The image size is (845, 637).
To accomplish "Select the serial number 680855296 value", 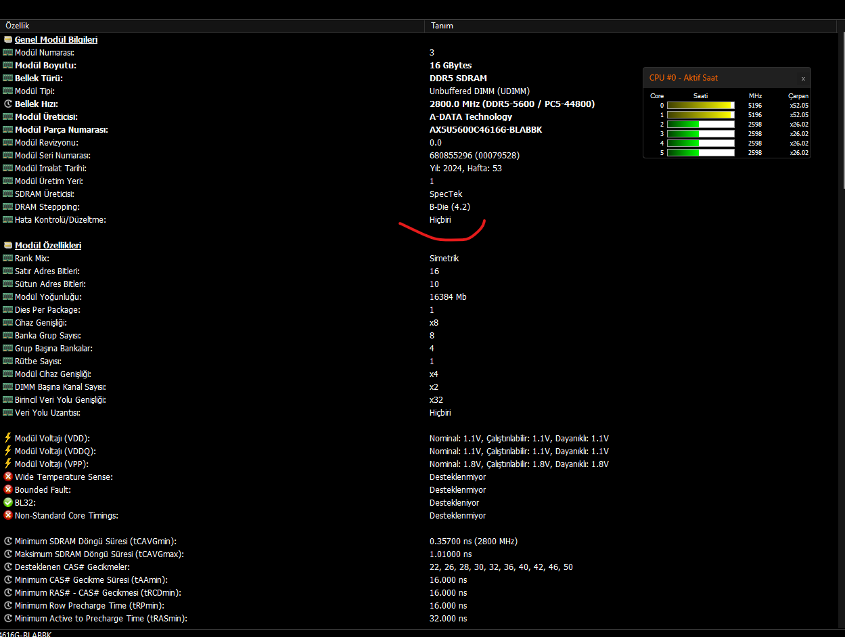I will click(x=474, y=155).
